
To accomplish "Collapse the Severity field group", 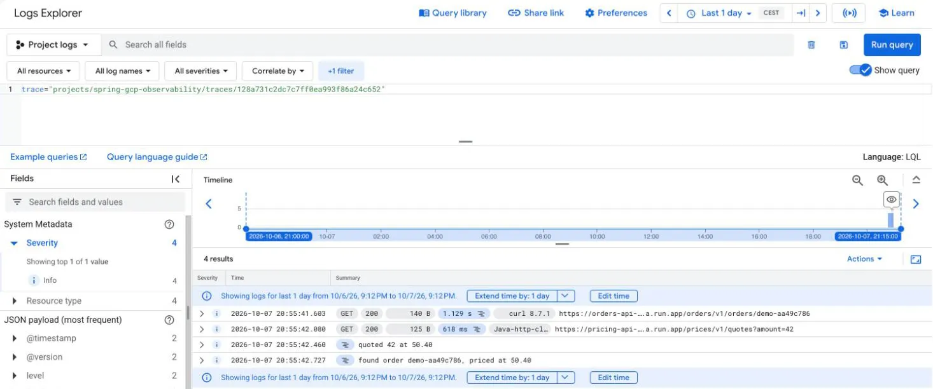I will point(14,243).
